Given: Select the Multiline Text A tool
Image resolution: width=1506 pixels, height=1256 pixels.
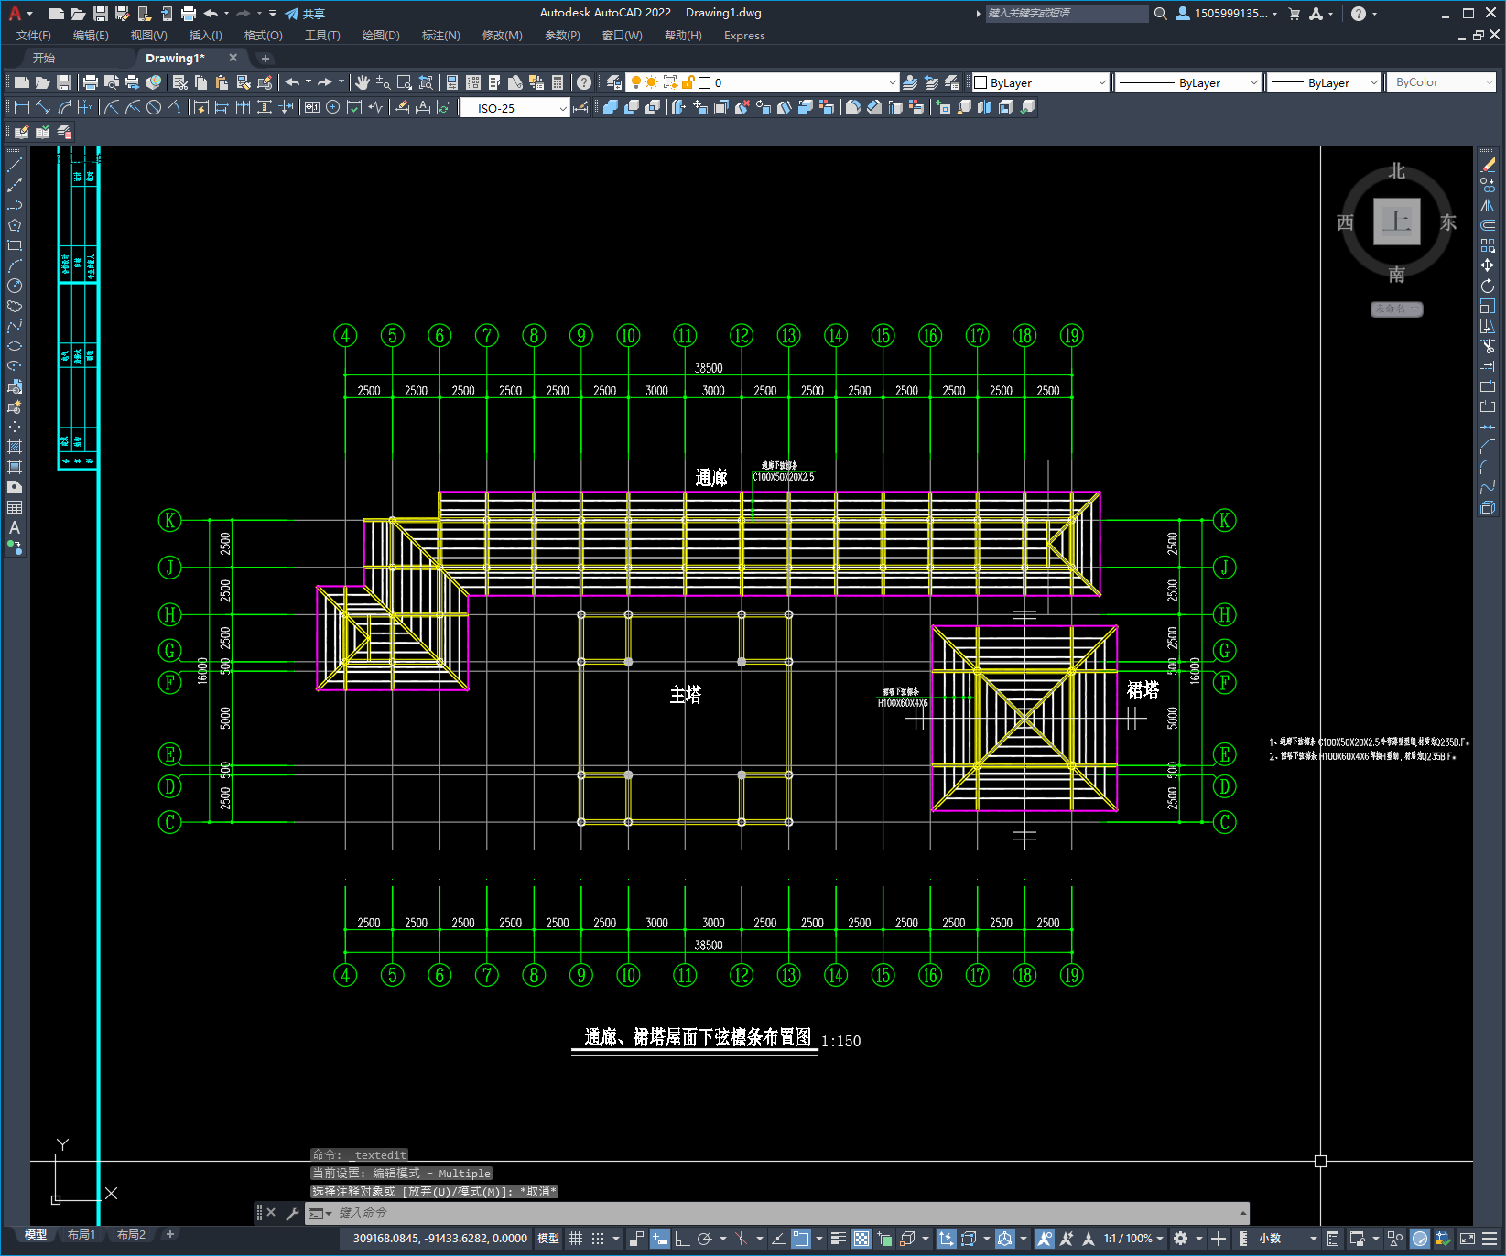Looking at the screenshot, I should coord(15,527).
